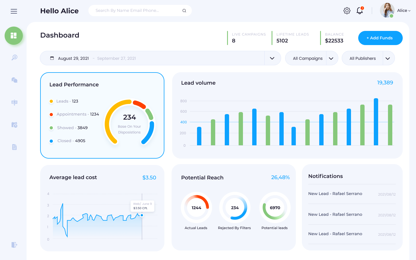Select the Lead Performance card
The image size is (416, 260).
pyautogui.click(x=102, y=115)
